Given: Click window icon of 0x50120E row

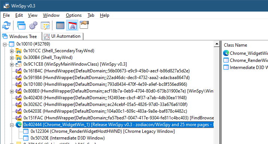Looking at the screenshot, I should [x=26, y=138].
